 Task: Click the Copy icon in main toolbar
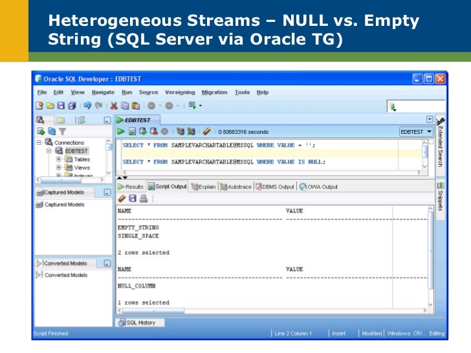[125, 105]
